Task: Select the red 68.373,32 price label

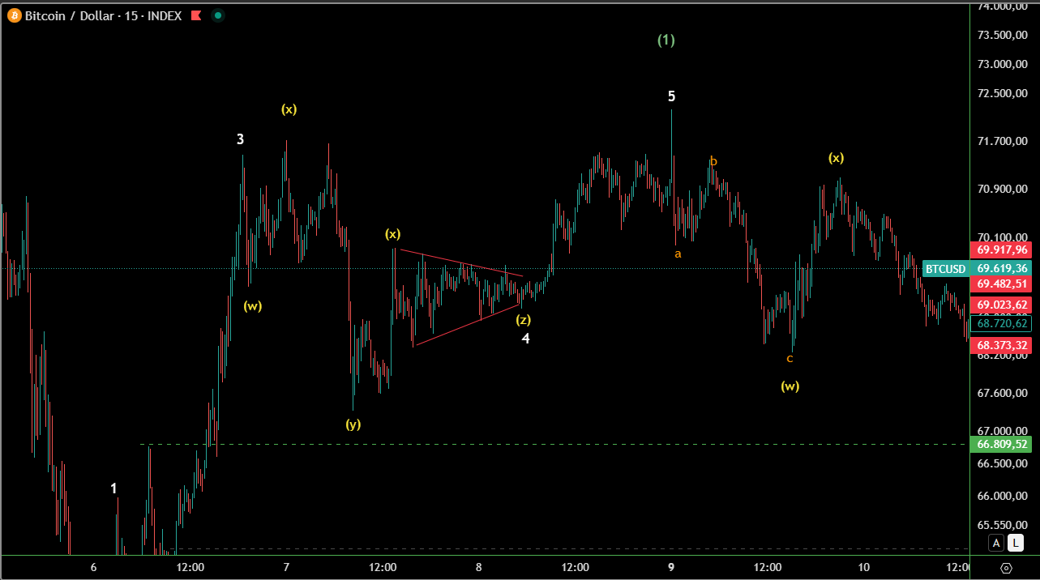Action: 1002,345
